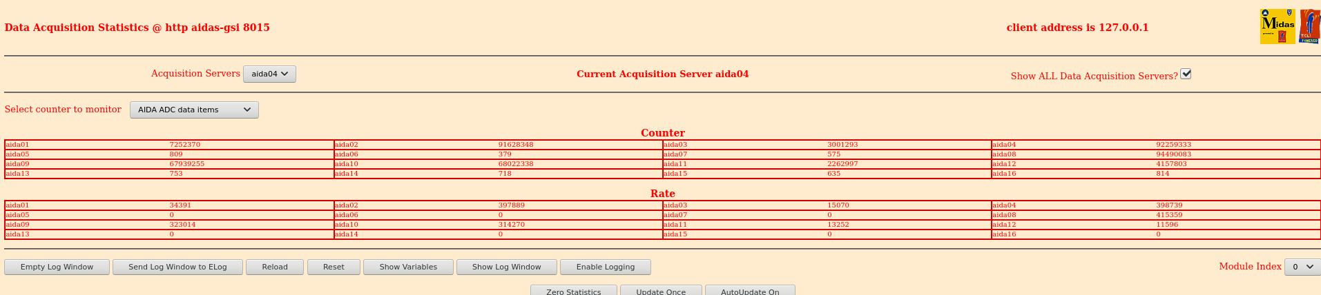
Task: Click the Reset button
Action: coord(334,267)
